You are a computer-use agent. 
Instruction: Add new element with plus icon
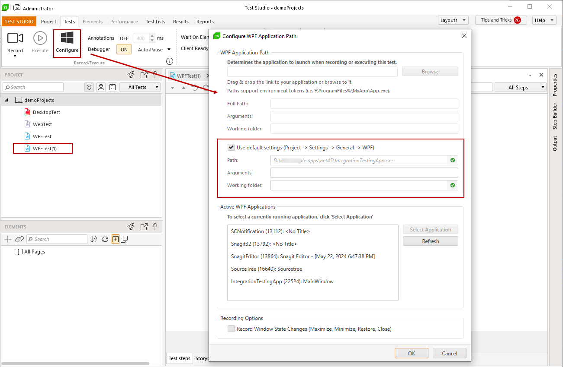8,239
